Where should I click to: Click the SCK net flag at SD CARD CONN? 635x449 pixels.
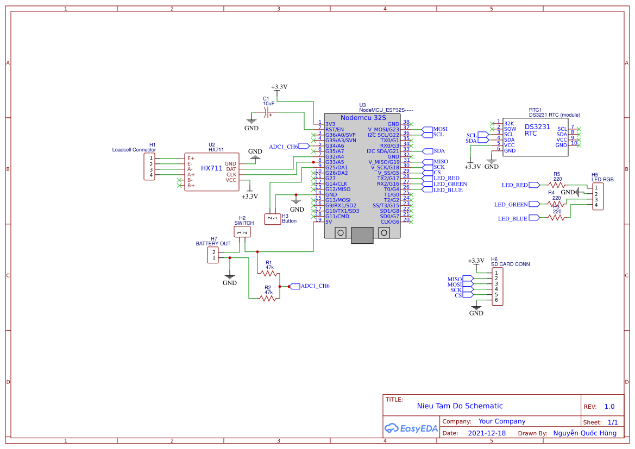[x=462, y=290]
